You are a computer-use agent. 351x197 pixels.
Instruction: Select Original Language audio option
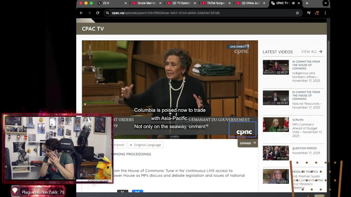click(x=145, y=145)
